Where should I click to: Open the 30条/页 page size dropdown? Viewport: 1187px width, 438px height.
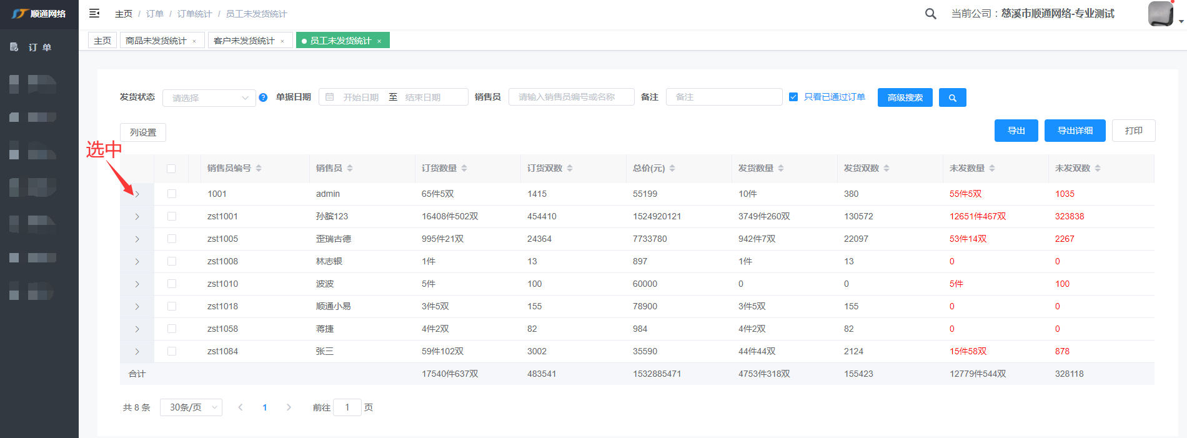pos(191,407)
